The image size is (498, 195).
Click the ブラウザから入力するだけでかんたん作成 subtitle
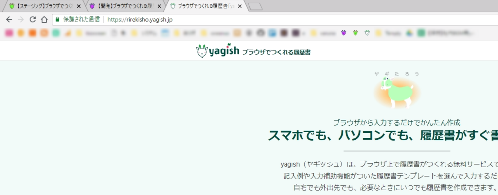point(397,123)
